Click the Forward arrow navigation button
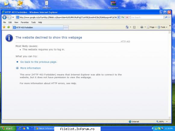The height and width of the screenshot is (131, 175). [x=9, y=17]
